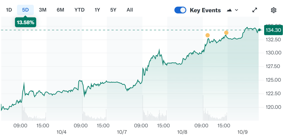Toggle the Key Events switch
Viewport: 283px width, 138px height.
click(180, 10)
